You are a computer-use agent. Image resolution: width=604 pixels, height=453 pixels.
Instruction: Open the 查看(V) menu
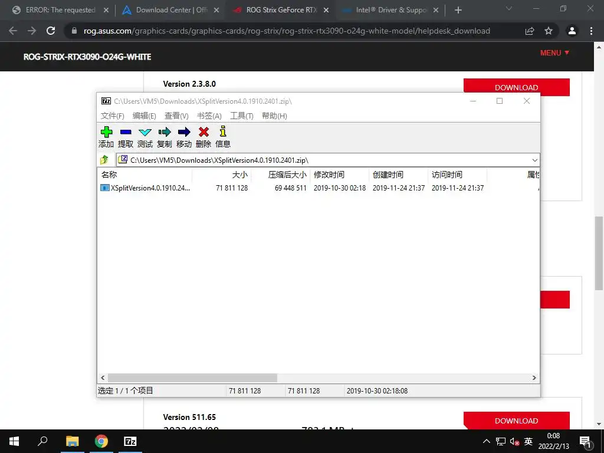pos(176,116)
